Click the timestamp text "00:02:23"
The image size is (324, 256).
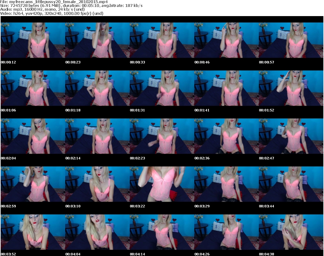[137, 158]
